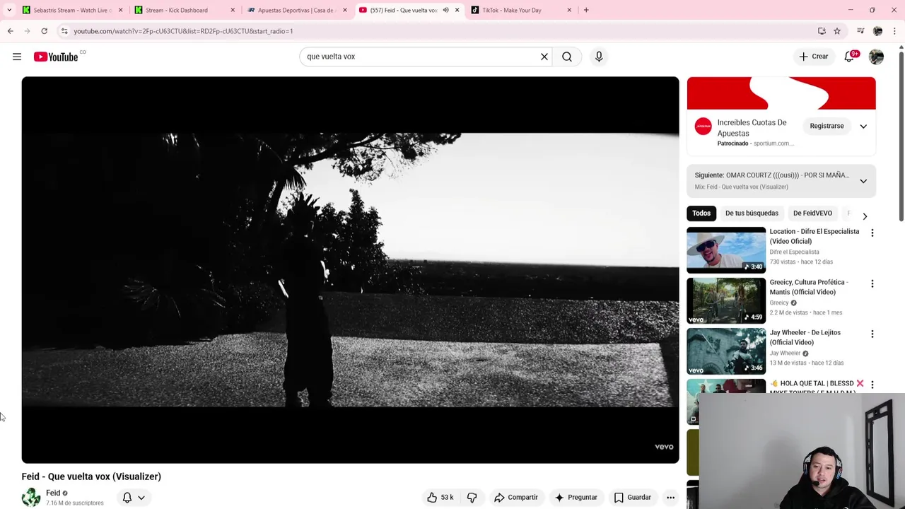905x509 pixels.
Task: Select the De FeidVEVO chip
Action: tap(812, 213)
